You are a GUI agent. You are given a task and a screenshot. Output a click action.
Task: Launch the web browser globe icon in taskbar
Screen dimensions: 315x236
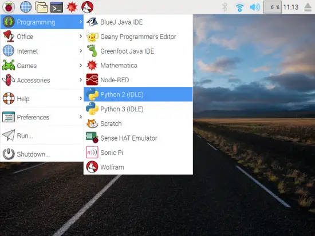point(26,7)
